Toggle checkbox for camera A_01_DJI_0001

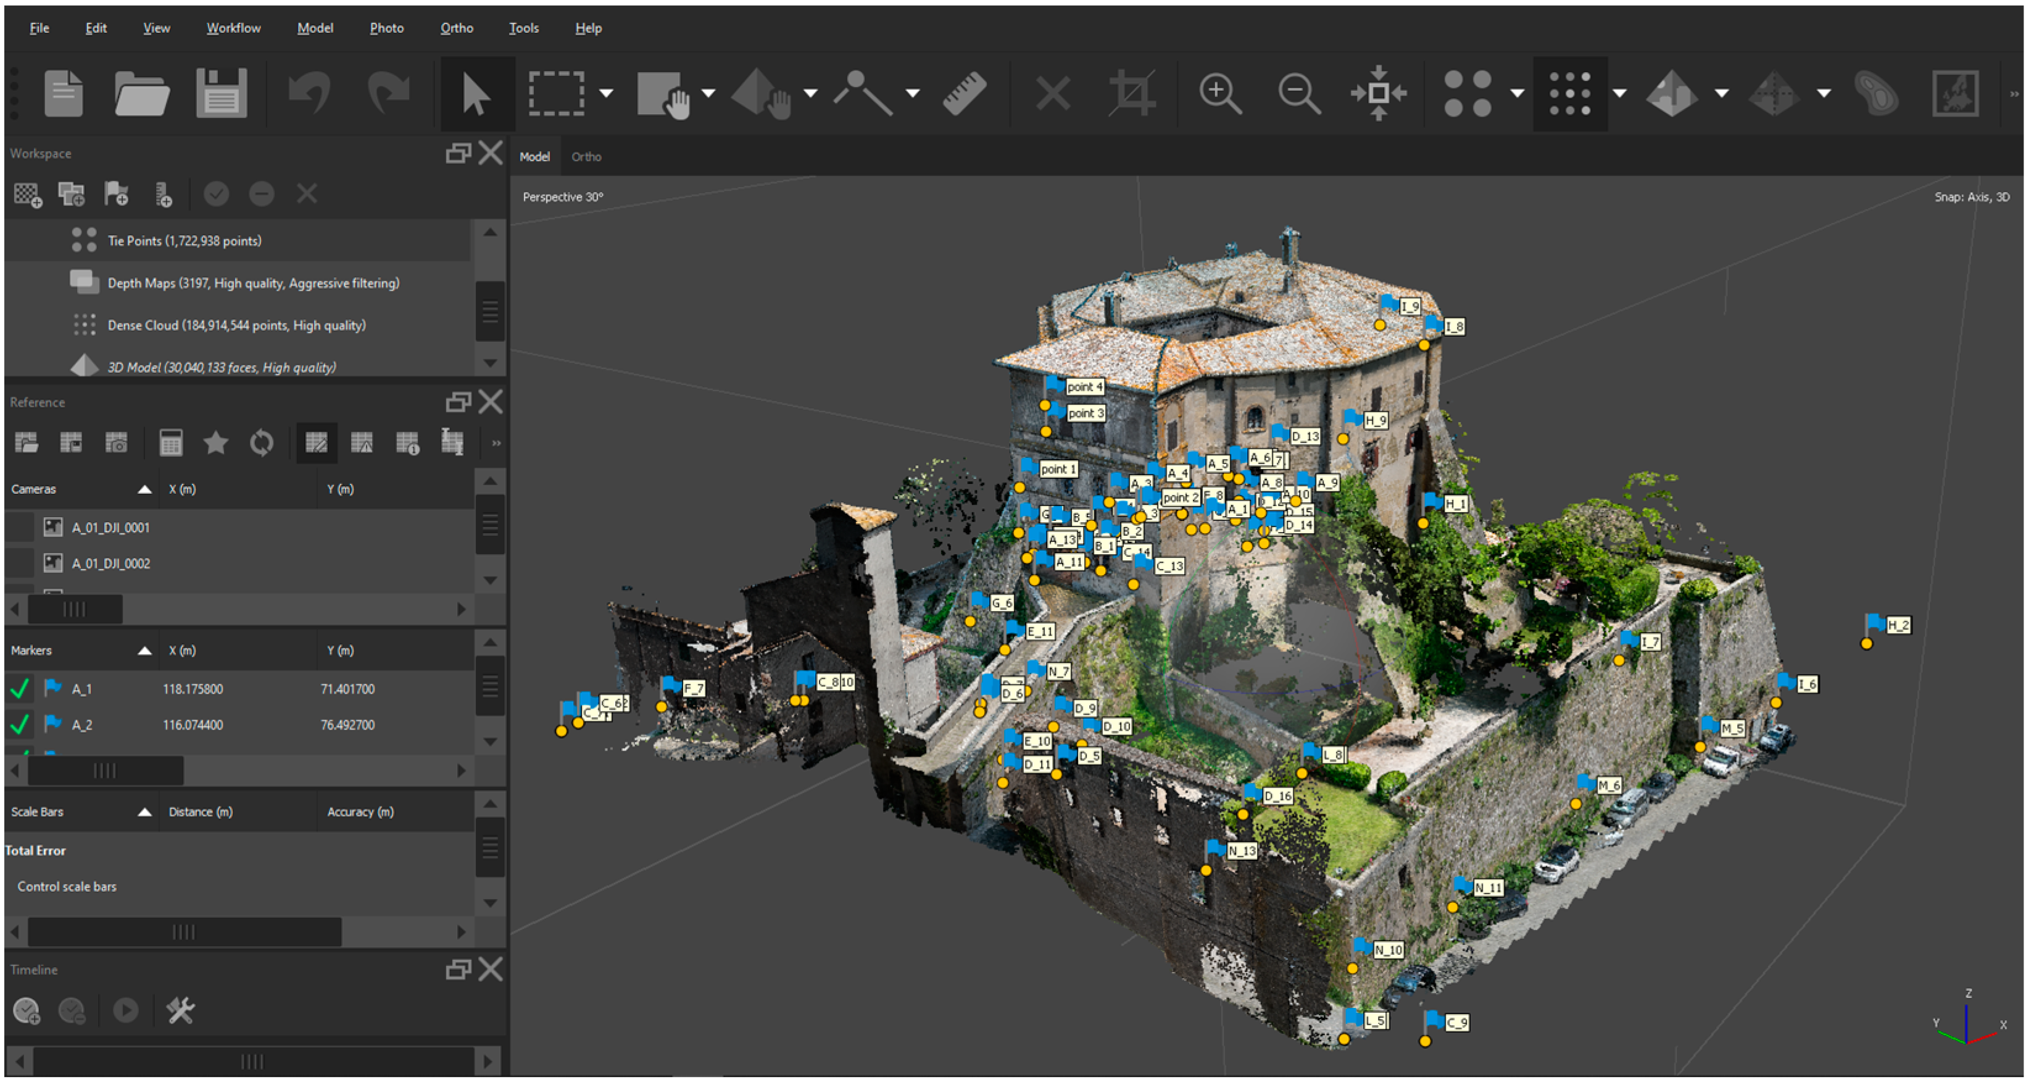click(20, 527)
